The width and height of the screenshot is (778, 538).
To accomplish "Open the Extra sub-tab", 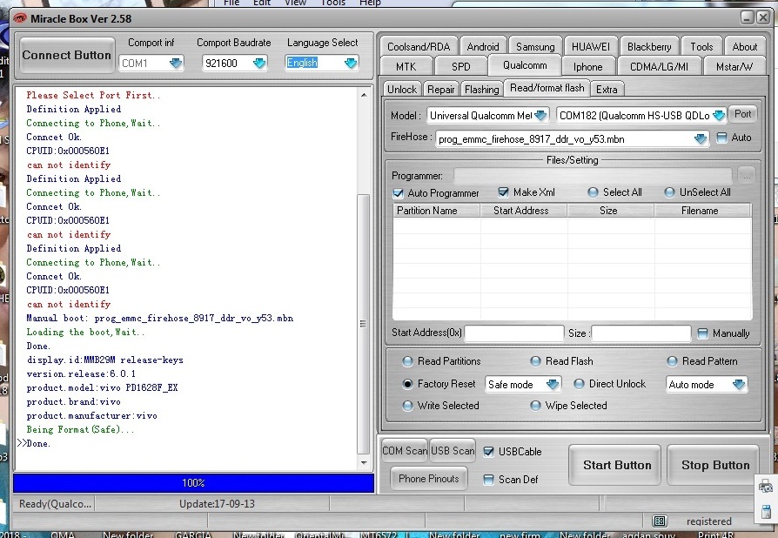I will (607, 90).
